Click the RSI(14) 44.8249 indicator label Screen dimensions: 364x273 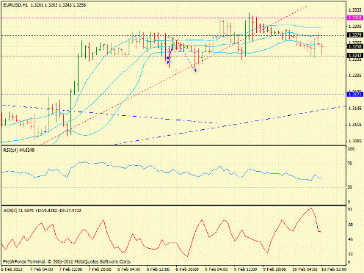(x=19, y=150)
